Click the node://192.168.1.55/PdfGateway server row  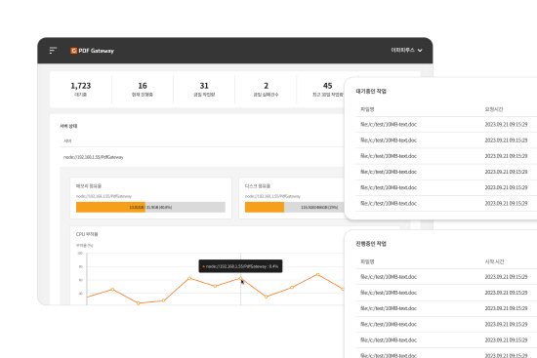(x=202, y=157)
